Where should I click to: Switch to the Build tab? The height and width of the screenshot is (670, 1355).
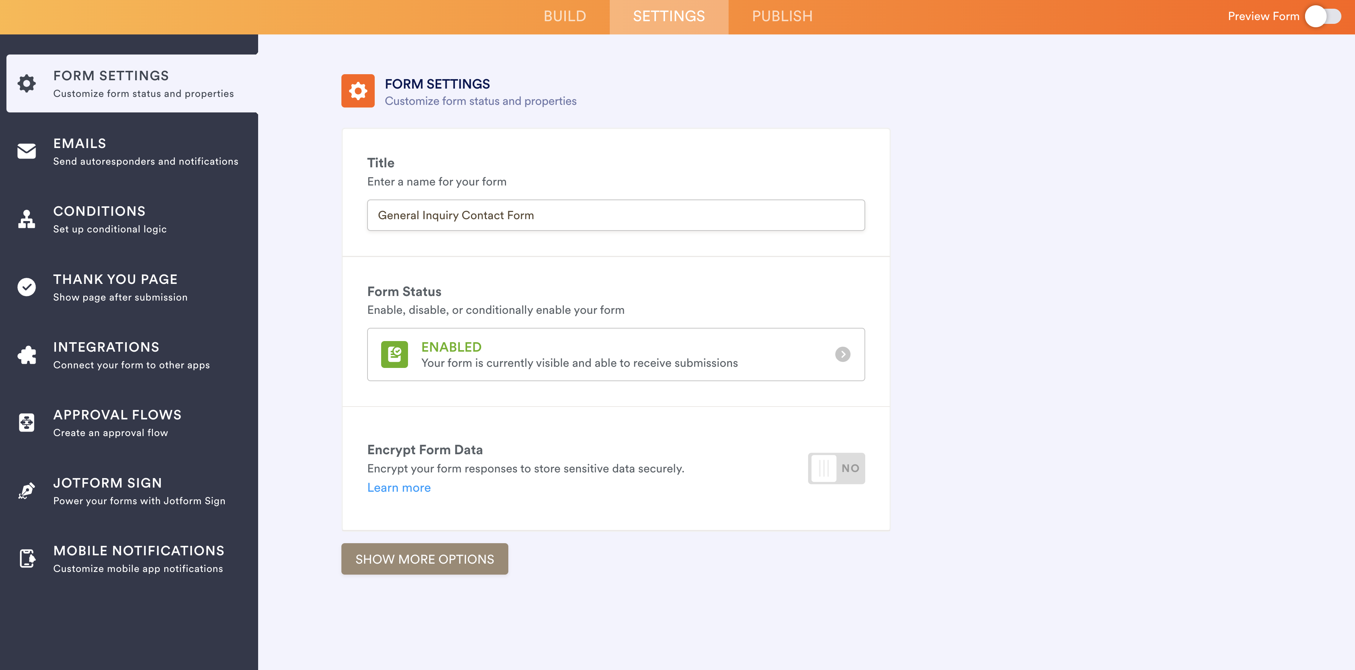coord(564,16)
